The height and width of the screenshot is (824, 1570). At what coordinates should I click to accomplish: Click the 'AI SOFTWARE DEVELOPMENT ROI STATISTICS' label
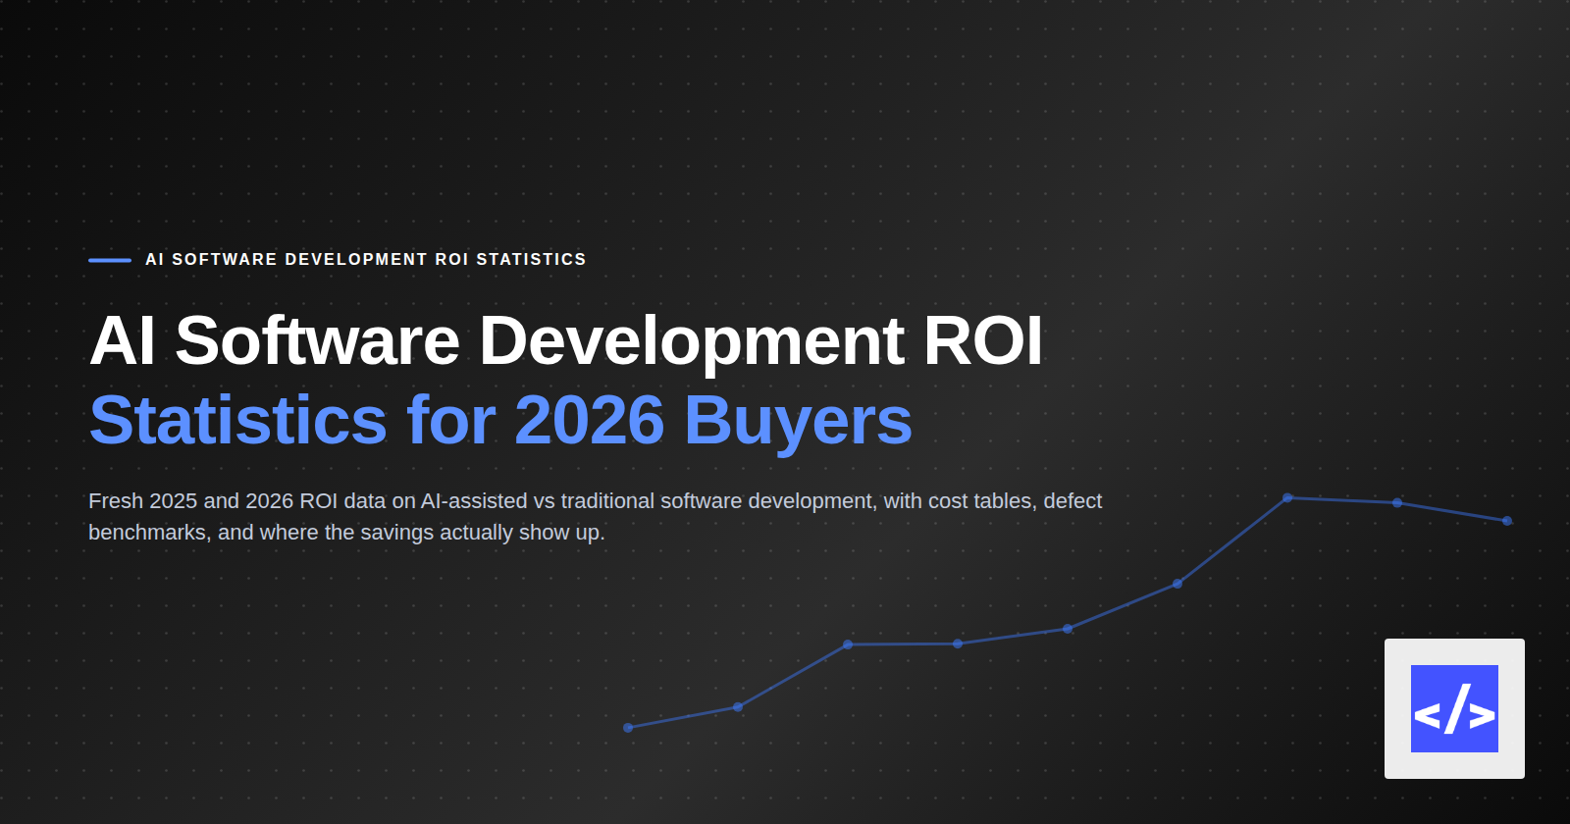click(366, 259)
